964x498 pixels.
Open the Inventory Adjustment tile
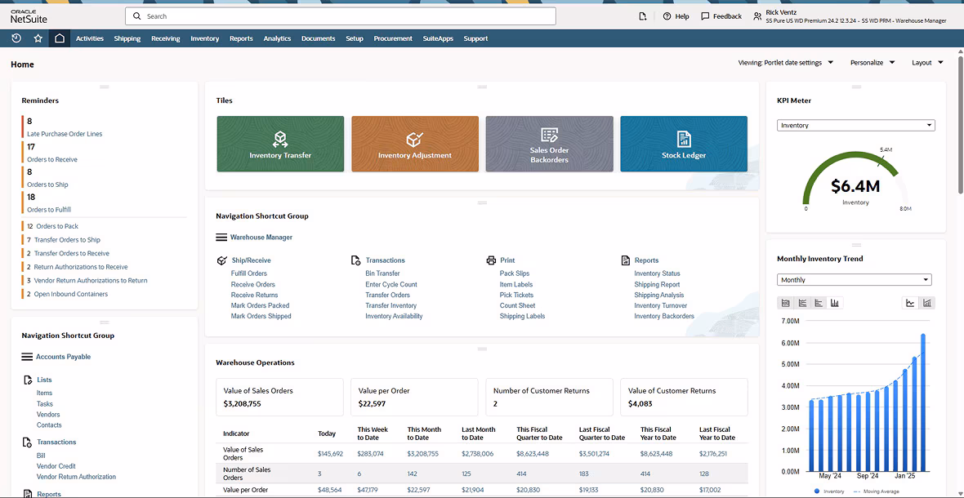(x=415, y=144)
